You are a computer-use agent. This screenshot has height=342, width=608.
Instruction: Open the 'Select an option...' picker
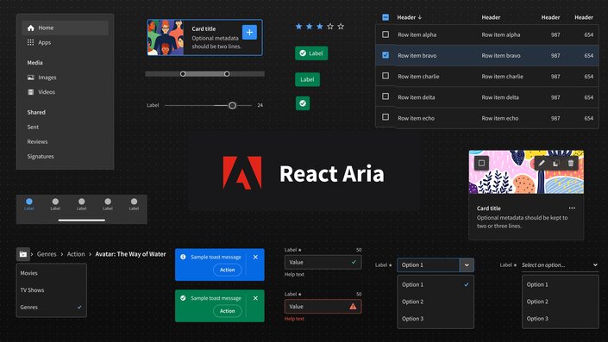point(560,265)
